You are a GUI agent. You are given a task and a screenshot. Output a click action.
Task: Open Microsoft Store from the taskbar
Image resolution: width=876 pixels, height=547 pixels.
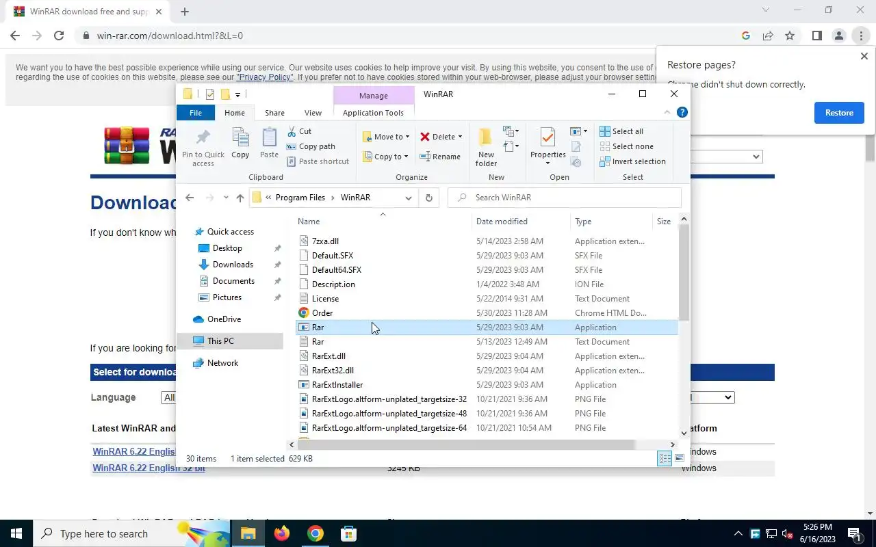(x=348, y=533)
